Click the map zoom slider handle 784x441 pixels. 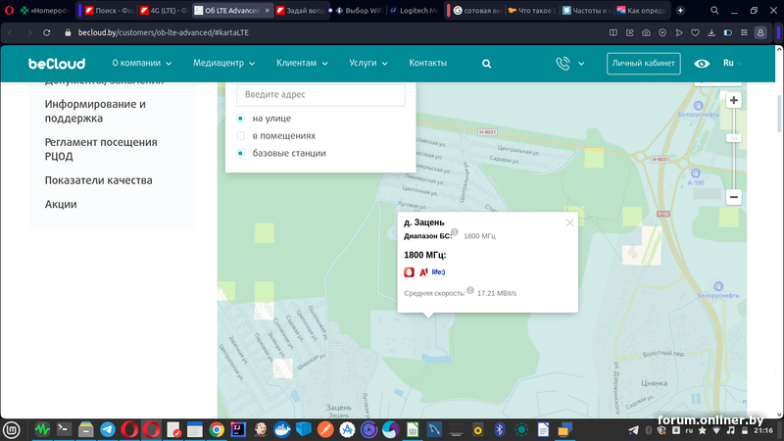(x=733, y=138)
